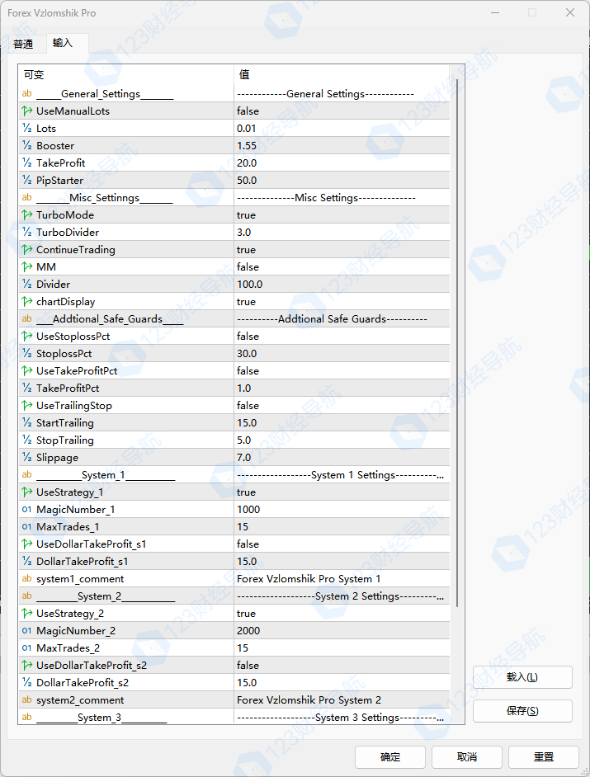The width and height of the screenshot is (590, 777).
Task: Load settings with the 载入(L) button
Action: 522,677
